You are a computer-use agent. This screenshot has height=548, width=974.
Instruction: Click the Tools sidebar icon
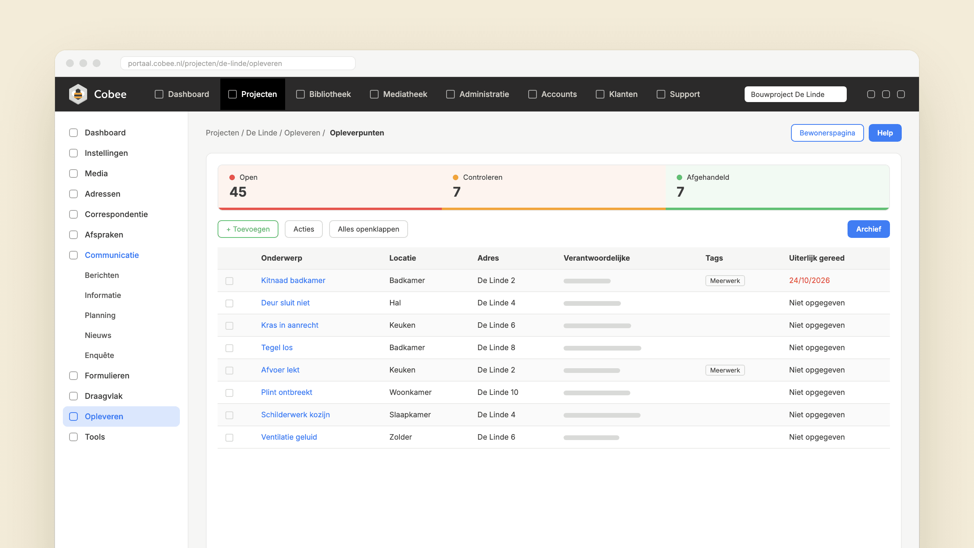(73, 437)
